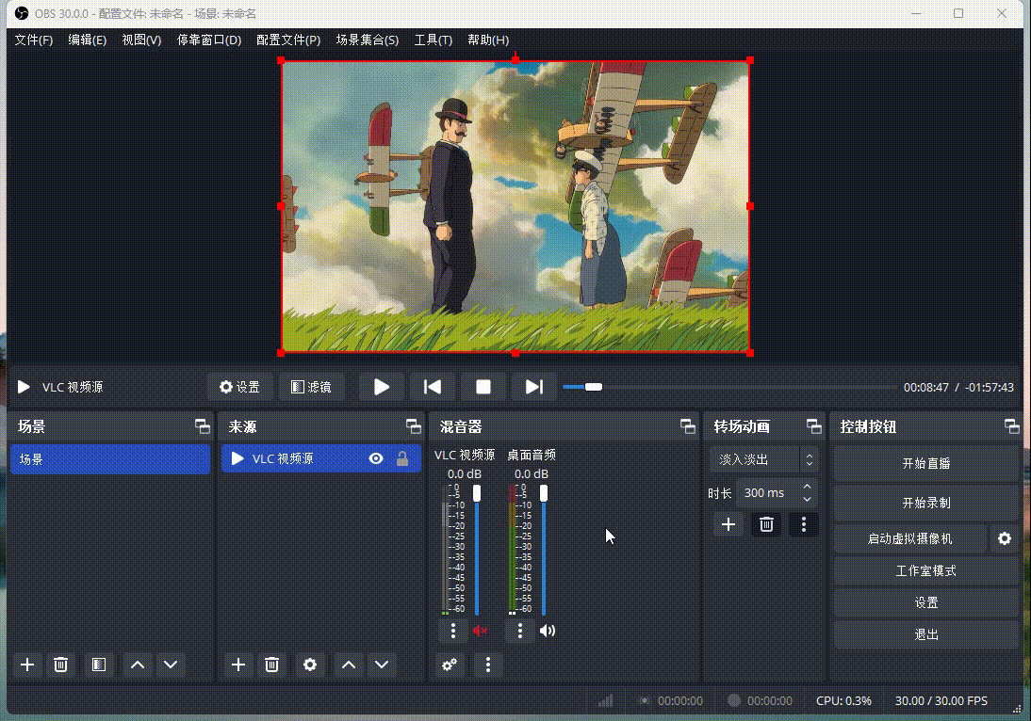Remove selected source with trash icon
The width and height of the screenshot is (1031, 721).
click(x=271, y=665)
